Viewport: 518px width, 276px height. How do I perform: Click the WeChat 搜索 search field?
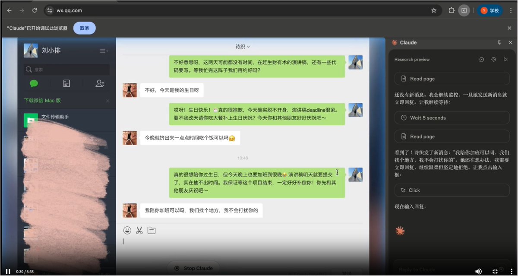(x=66, y=70)
